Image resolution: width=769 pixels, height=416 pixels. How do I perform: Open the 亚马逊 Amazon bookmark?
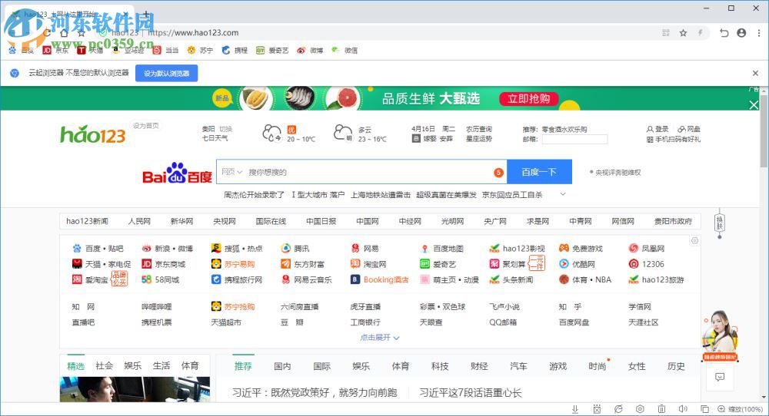pyautogui.click(x=128, y=51)
